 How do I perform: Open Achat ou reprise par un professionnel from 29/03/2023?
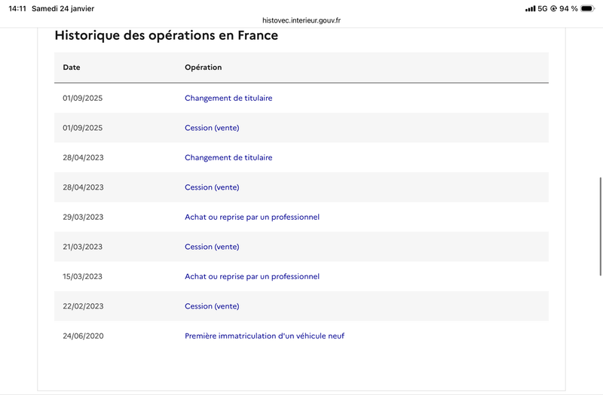click(x=252, y=217)
